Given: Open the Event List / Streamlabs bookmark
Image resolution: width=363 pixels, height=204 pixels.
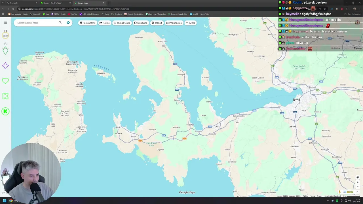Looking at the screenshot, I should (x=156, y=14).
